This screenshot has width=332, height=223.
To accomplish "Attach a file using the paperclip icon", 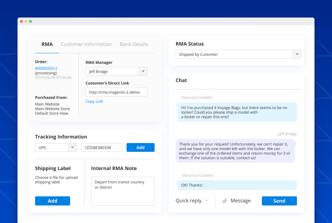I will click(224, 201).
